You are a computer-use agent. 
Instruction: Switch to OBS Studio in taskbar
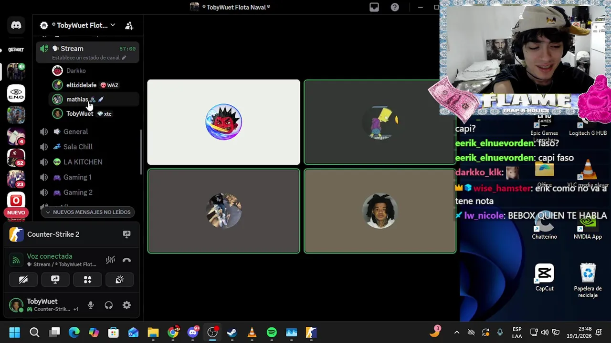point(212,332)
